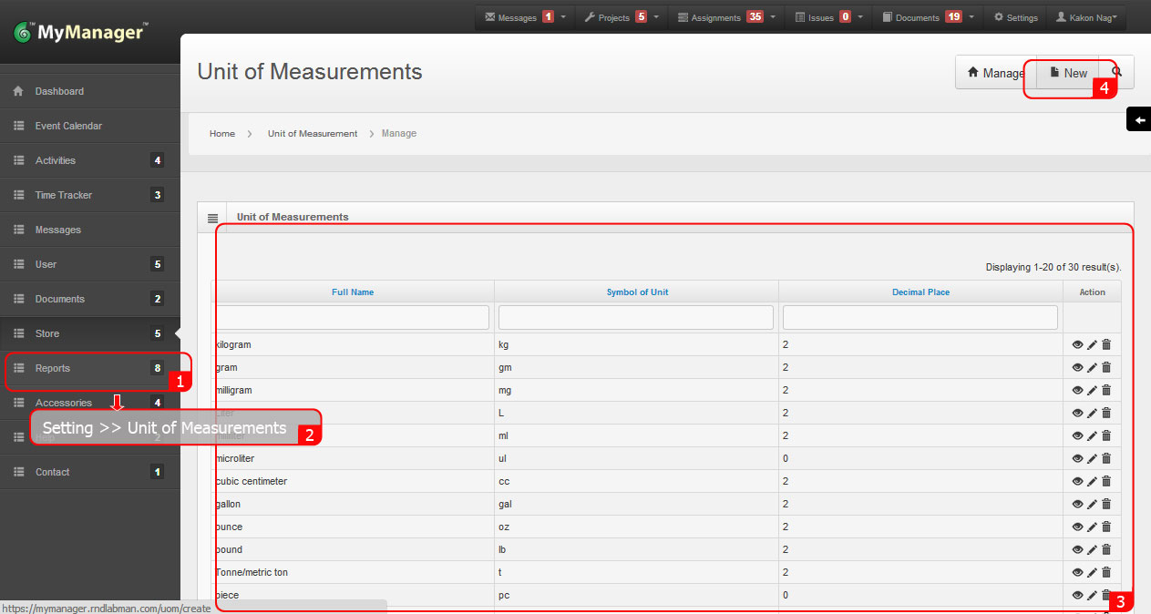Open Kakon Nag user menu

click(x=1090, y=17)
